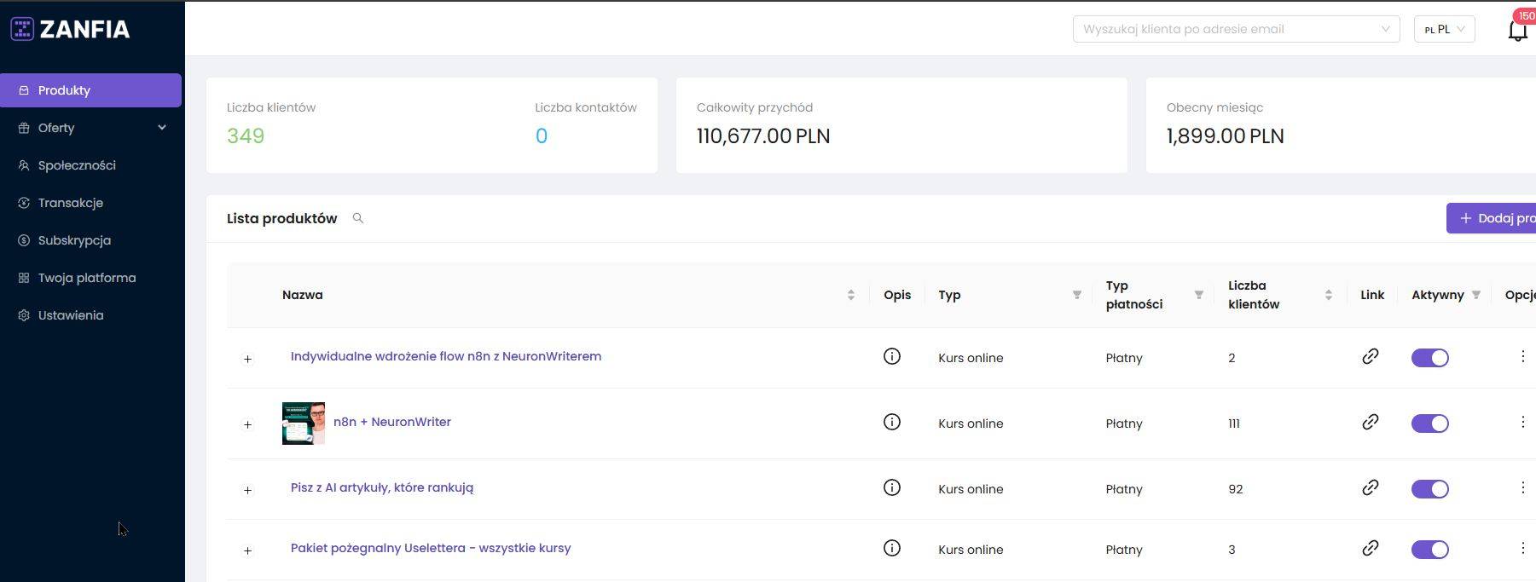Expand the Pisz z AI artykuły row
Screen dimensions: 1536x582
[x=247, y=490]
